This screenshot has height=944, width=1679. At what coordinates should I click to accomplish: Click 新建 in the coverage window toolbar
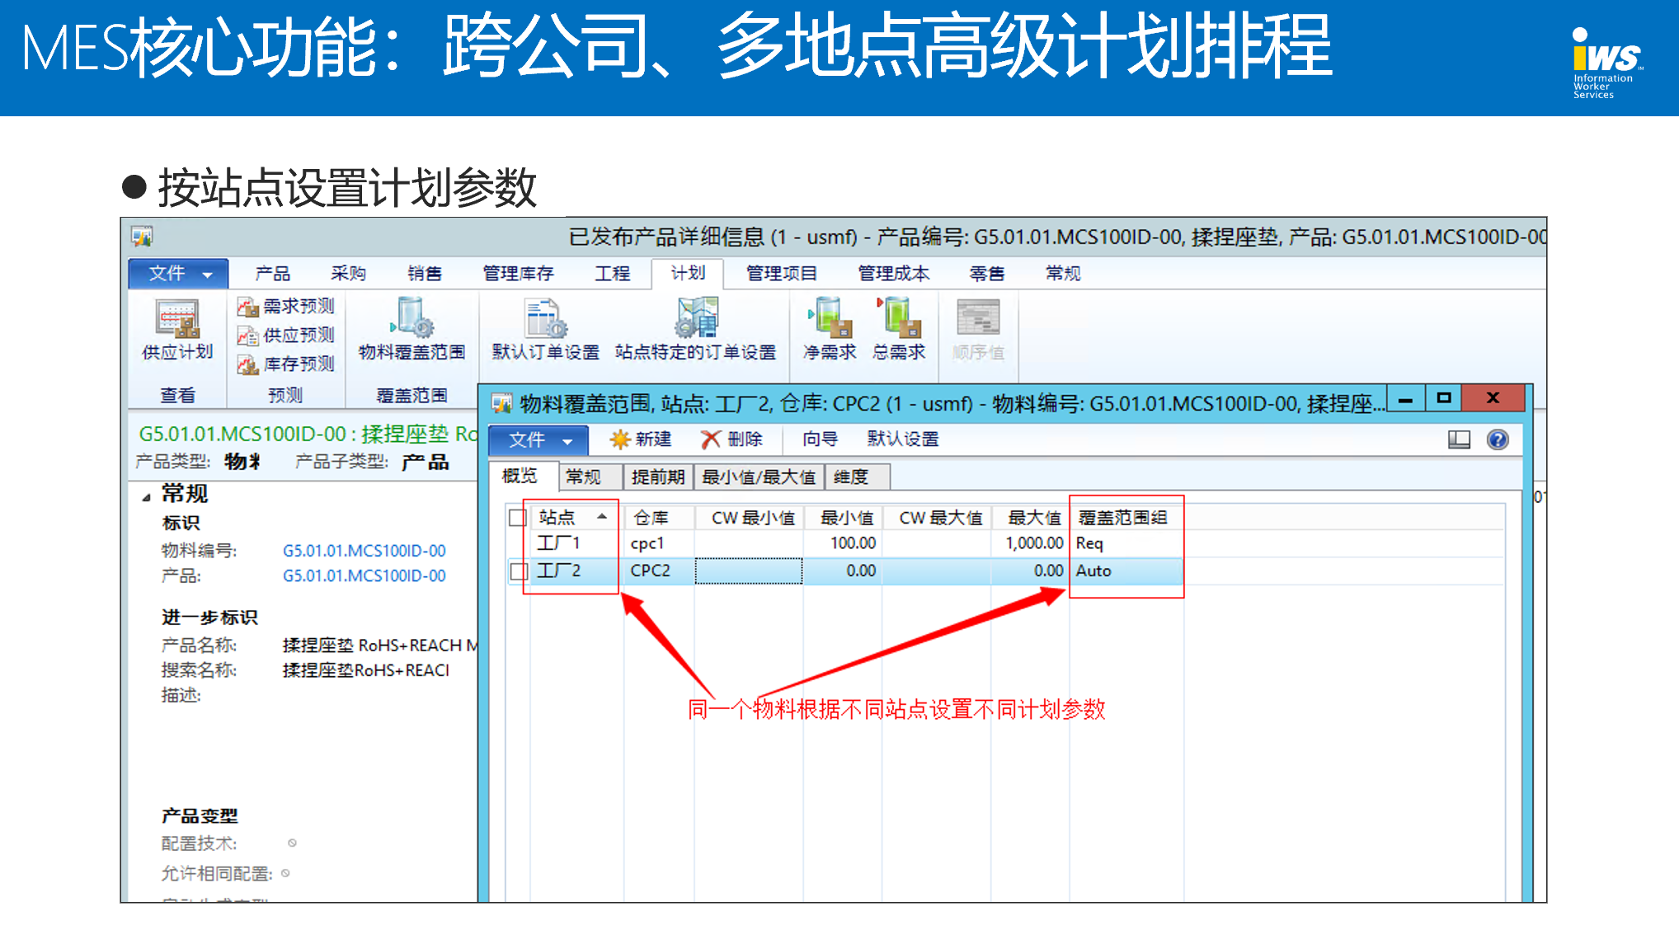pyautogui.click(x=641, y=439)
